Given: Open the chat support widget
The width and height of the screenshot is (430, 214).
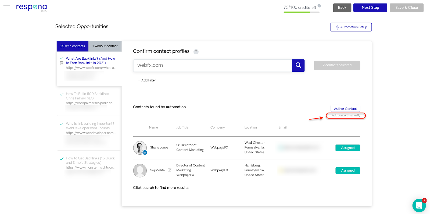Looking at the screenshot, I should click(419, 205).
